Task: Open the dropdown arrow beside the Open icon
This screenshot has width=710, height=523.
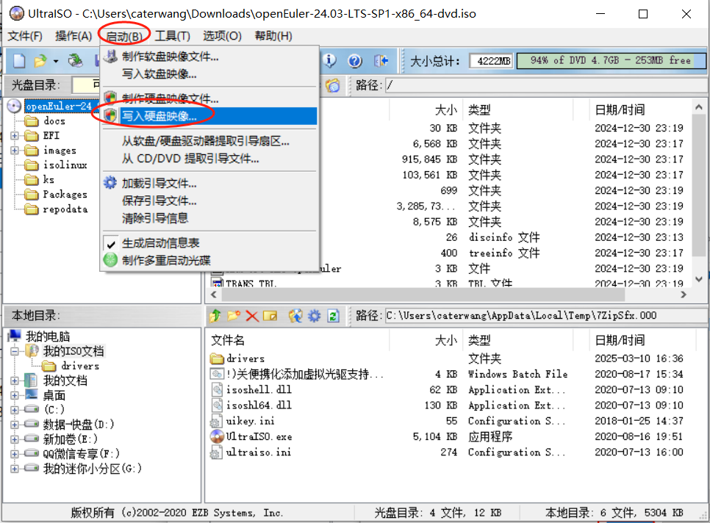Action: pos(56,61)
